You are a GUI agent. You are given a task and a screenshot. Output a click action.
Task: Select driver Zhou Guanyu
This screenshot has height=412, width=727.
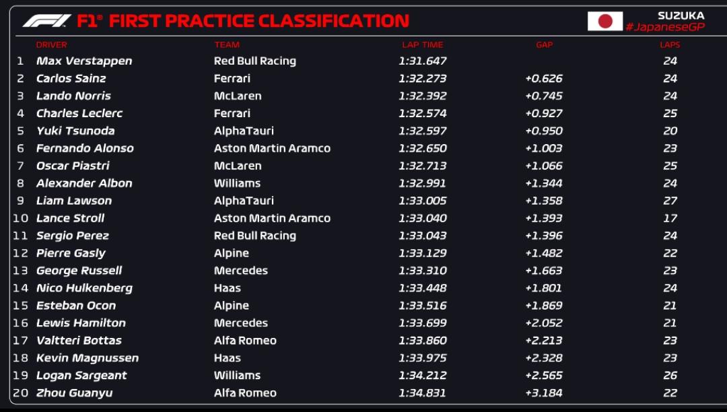point(74,393)
